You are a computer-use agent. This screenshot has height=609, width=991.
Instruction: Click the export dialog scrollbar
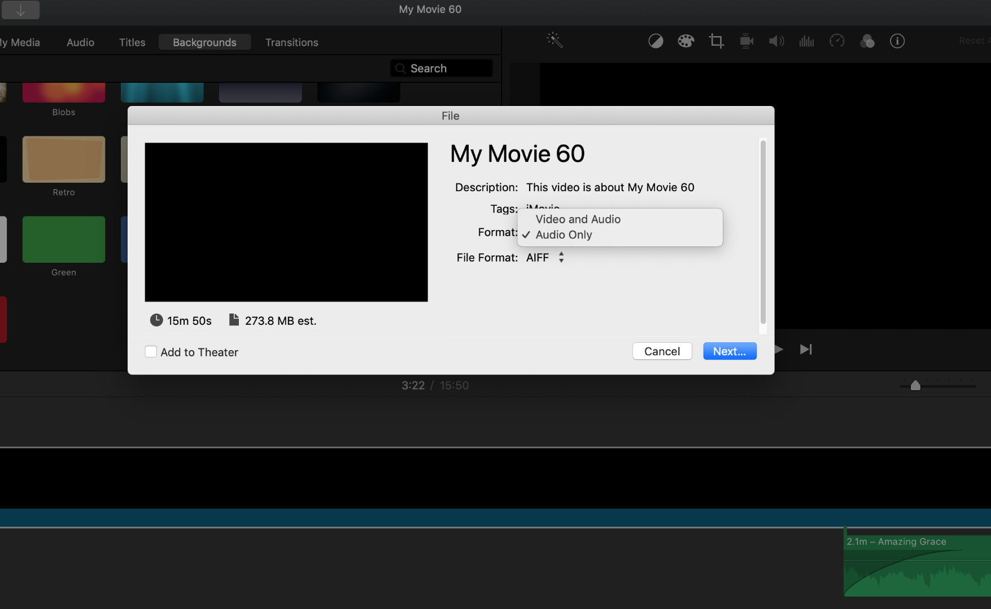pyautogui.click(x=763, y=232)
